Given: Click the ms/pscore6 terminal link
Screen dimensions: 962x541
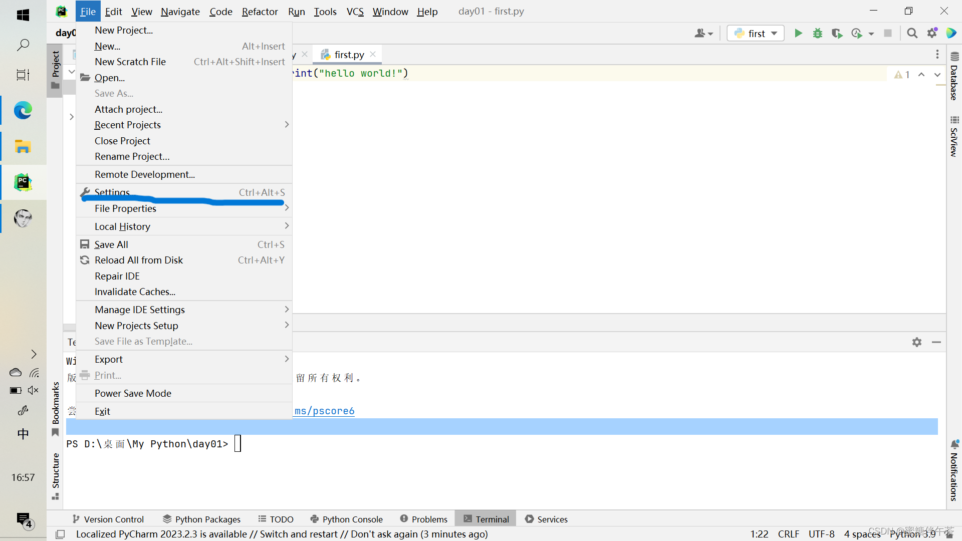Looking at the screenshot, I should pos(324,411).
